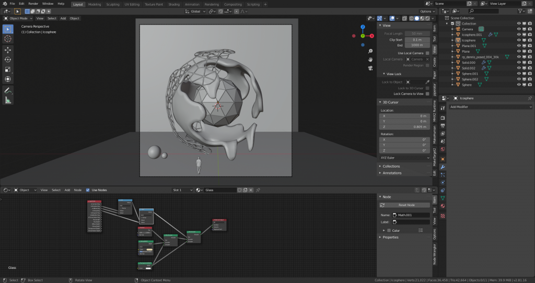
Task: Expand the Annotations panel
Action: (392, 173)
